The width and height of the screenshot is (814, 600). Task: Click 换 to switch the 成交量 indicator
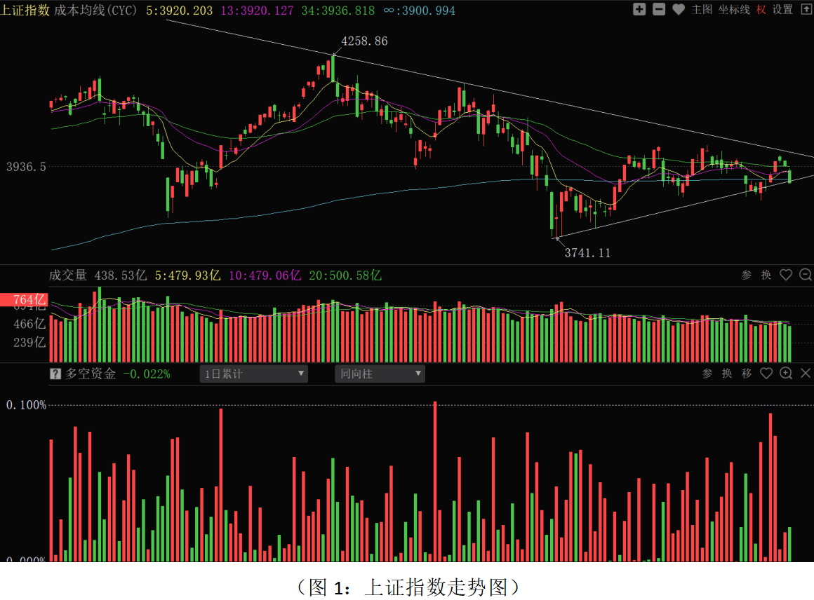point(766,275)
